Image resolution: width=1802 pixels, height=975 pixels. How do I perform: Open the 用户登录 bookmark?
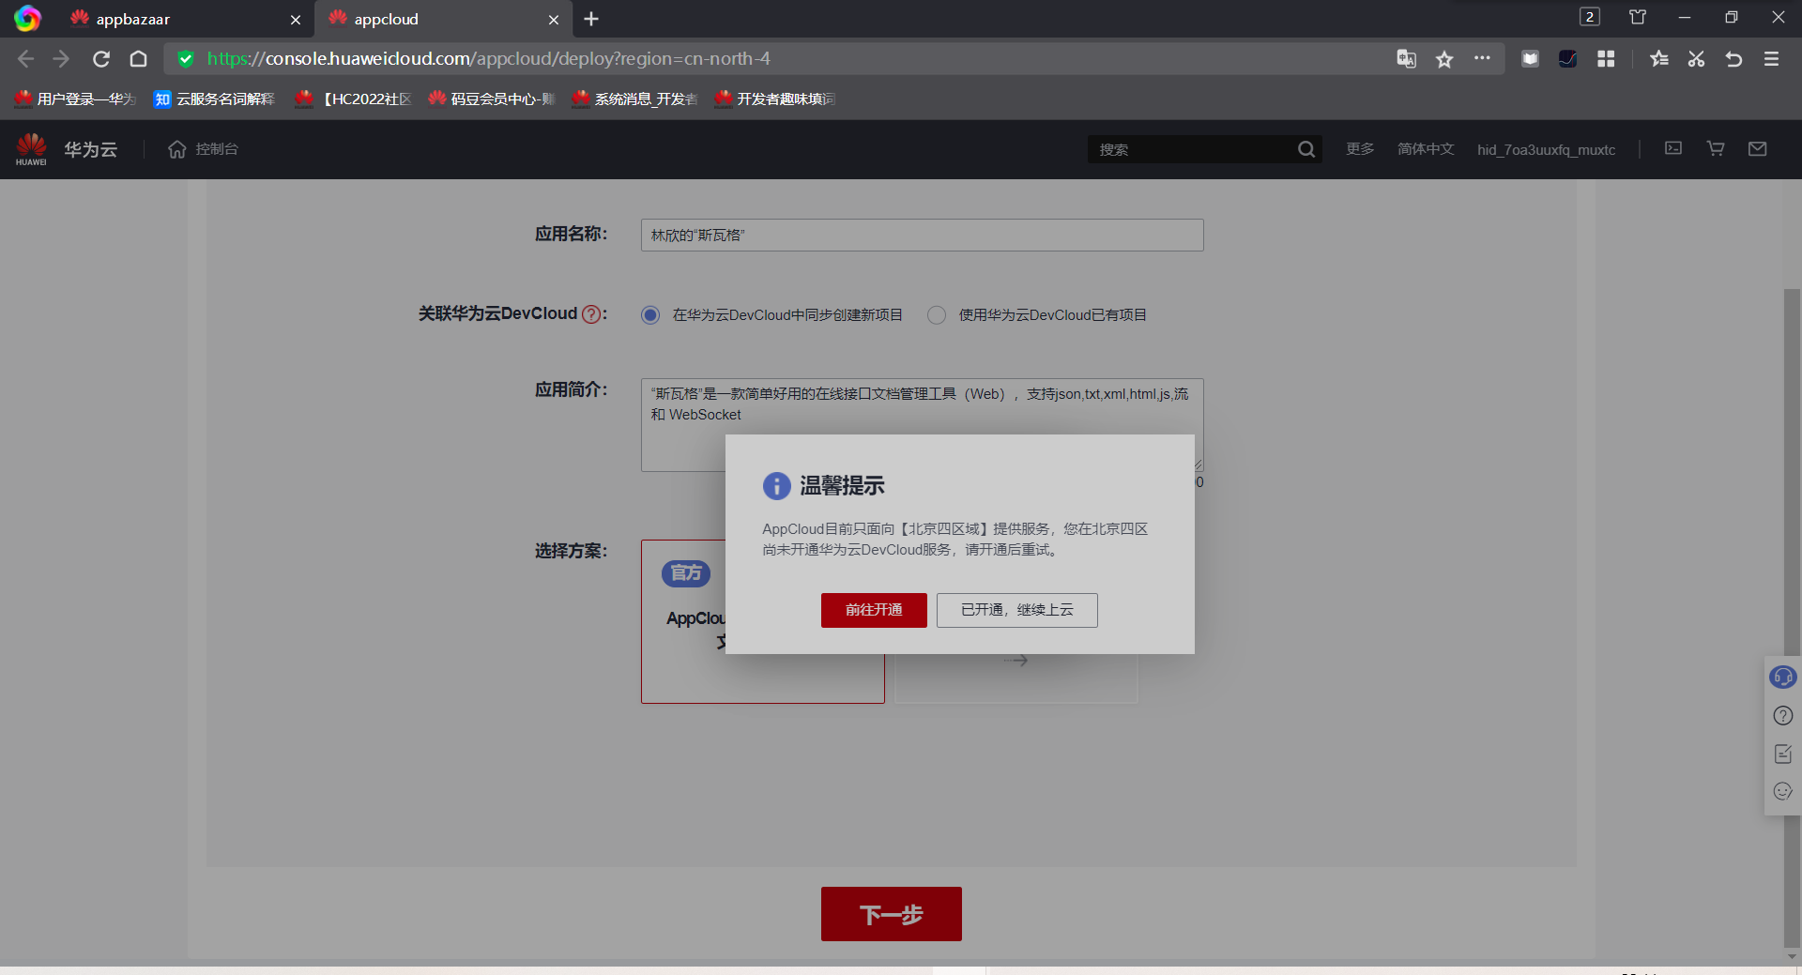pyautogui.click(x=76, y=99)
